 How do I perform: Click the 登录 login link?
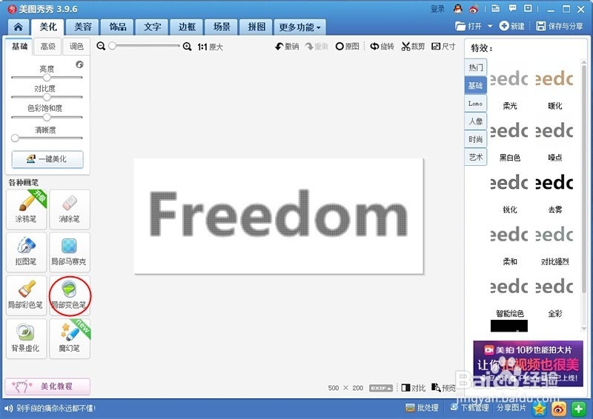pyautogui.click(x=438, y=9)
